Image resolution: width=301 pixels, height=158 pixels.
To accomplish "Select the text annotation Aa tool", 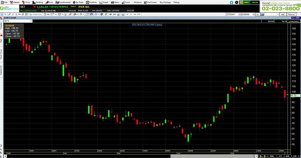I will [48, 14].
